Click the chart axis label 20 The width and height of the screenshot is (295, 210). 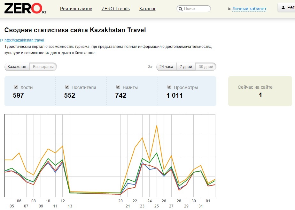click(120, 201)
